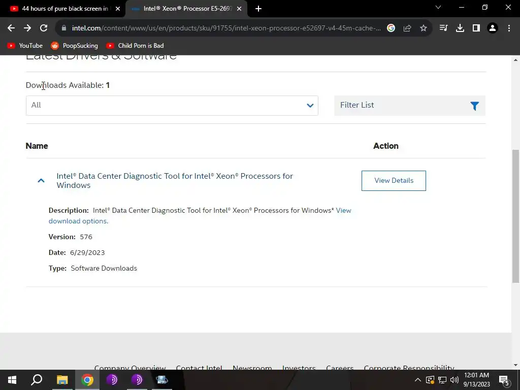520x390 pixels.
Task: Open Careers footer link
Action: (340, 368)
